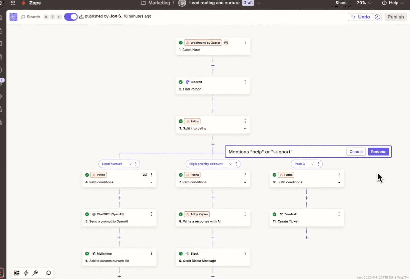Add step below Write a response with AI
This screenshot has height=279, width=410.
coord(213,237)
